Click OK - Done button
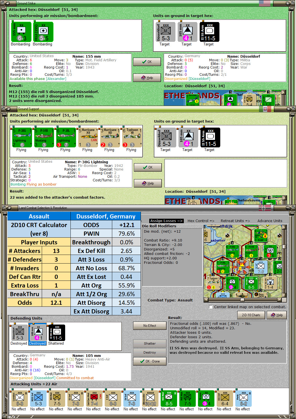The height and width of the screenshot is (419, 296). point(150,361)
